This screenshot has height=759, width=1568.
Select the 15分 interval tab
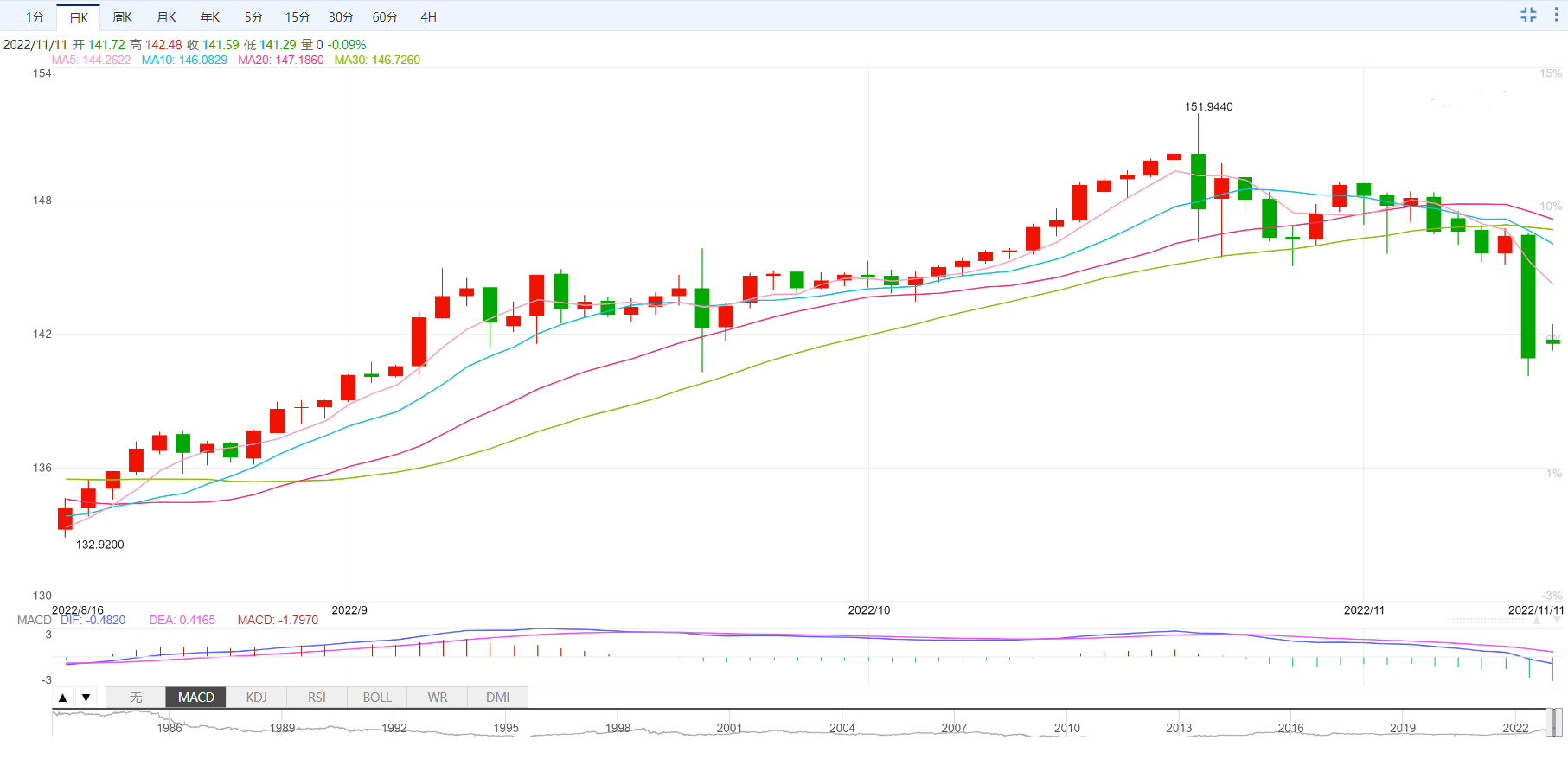pos(298,17)
